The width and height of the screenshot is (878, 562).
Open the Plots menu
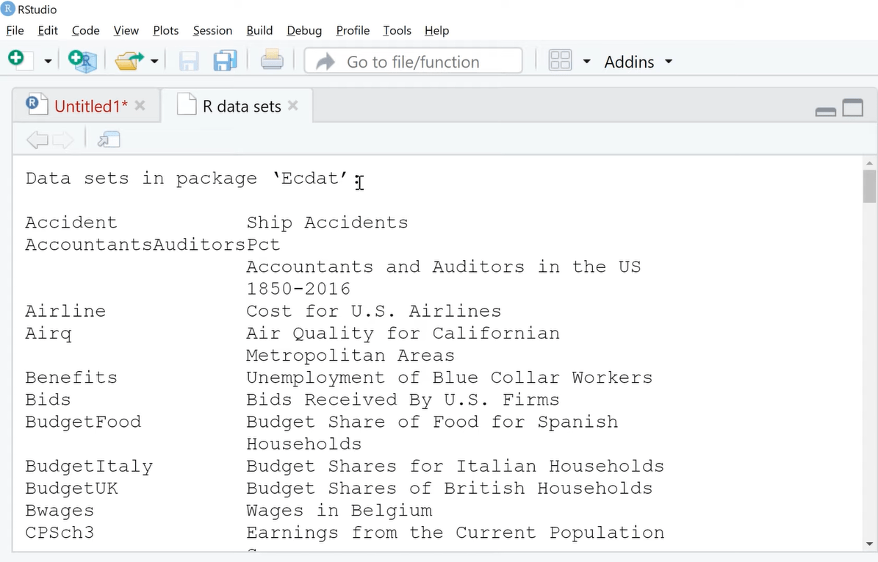pyautogui.click(x=166, y=30)
